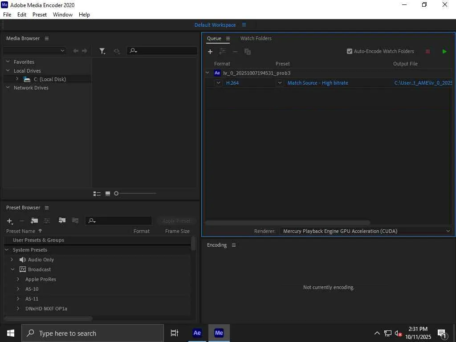Open the Renderer dropdown
This screenshot has width=456, height=342.
click(x=366, y=231)
